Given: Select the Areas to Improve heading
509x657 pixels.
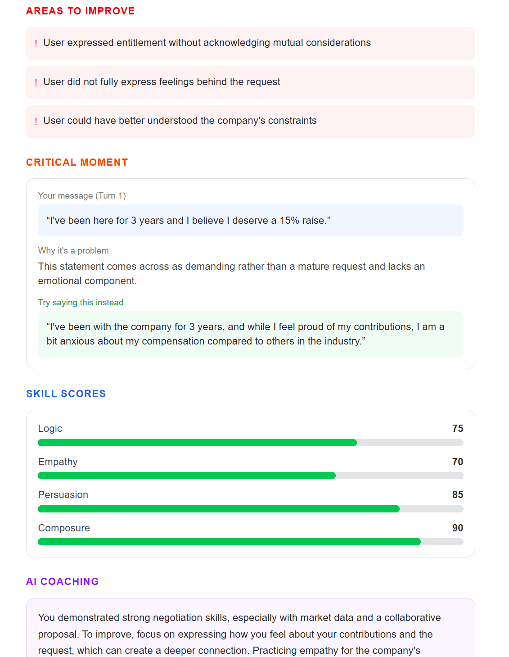Looking at the screenshot, I should pos(80,11).
